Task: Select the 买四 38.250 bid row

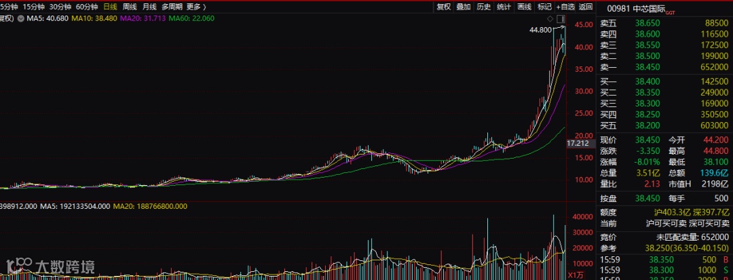Action: [x=664, y=115]
